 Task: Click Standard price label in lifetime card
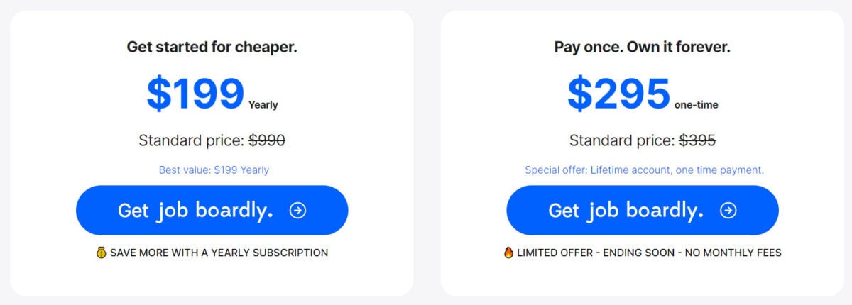622,140
